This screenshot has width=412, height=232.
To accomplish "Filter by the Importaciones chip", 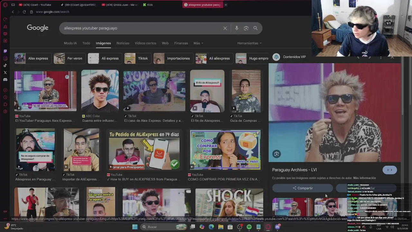I will coord(173,58).
